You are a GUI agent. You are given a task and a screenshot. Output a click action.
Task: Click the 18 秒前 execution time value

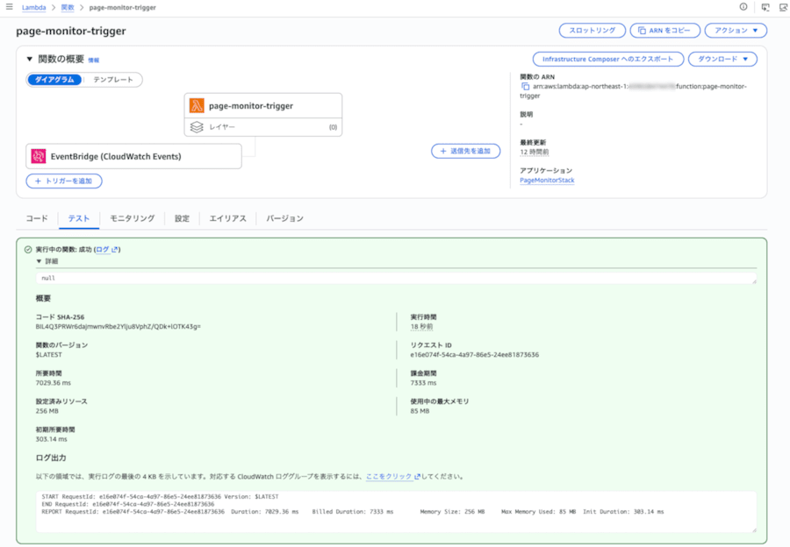[421, 327]
